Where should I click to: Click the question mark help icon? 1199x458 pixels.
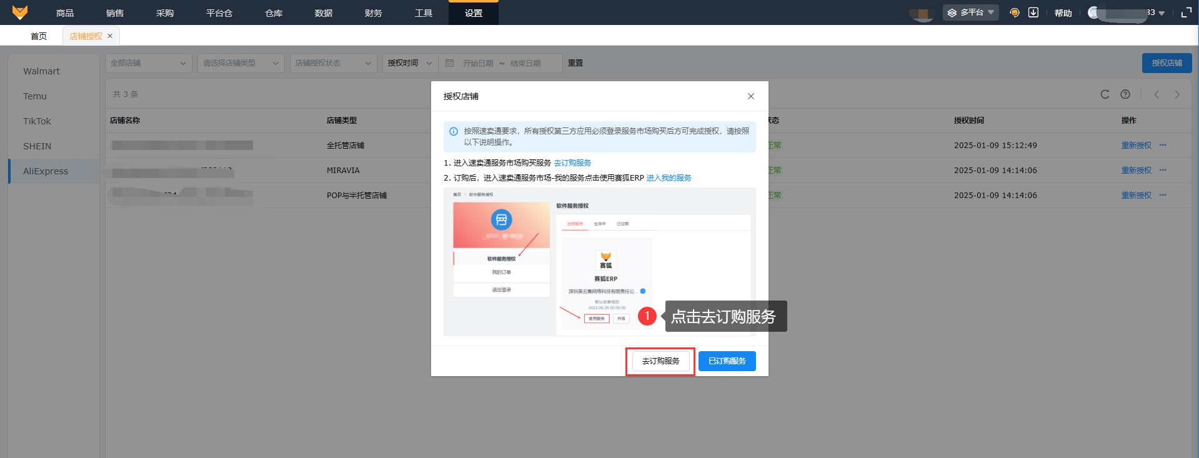click(x=1125, y=94)
